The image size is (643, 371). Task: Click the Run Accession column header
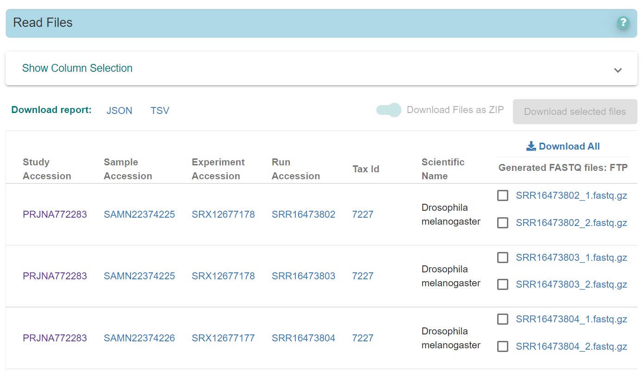(296, 169)
